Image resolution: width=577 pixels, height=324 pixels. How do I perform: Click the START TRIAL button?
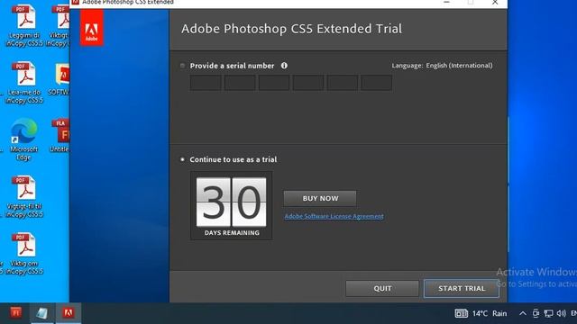(462, 288)
